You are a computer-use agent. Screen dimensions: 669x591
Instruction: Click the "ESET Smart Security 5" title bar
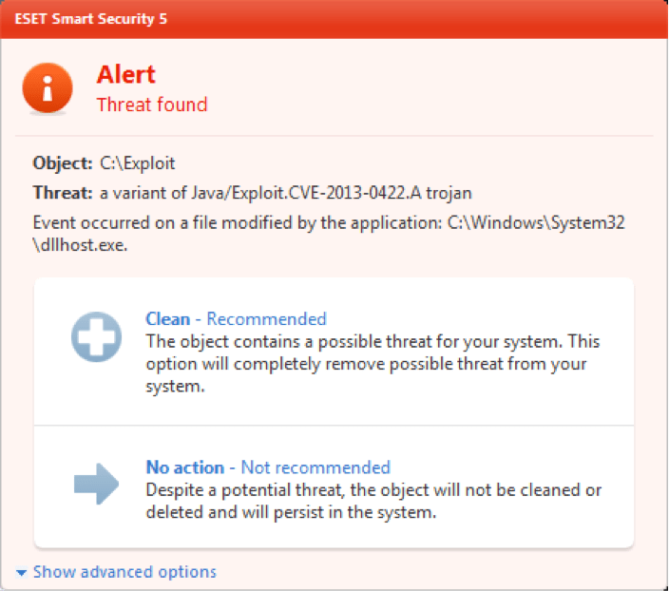91,19
